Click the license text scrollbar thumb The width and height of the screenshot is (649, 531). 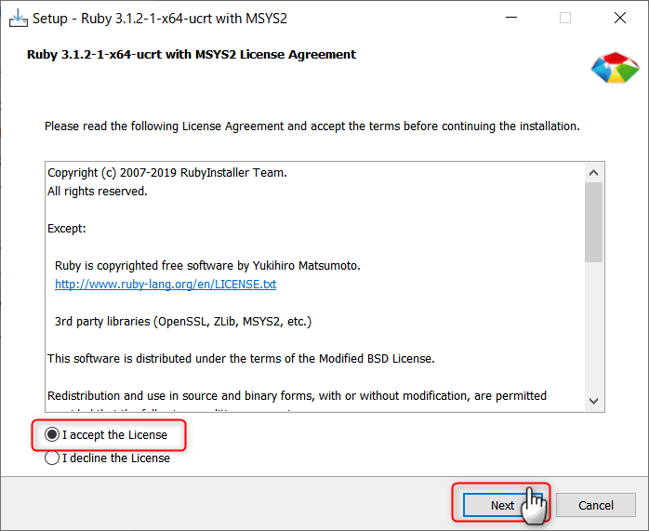pyautogui.click(x=593, y=222)
